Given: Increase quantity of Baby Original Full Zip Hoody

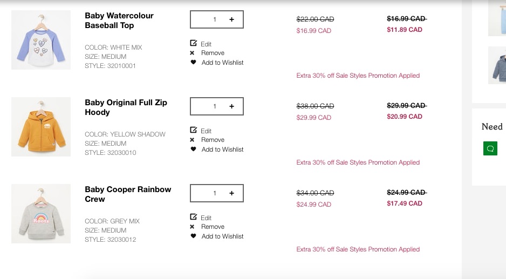Looking at the screenshot, I should coord(232,106).
